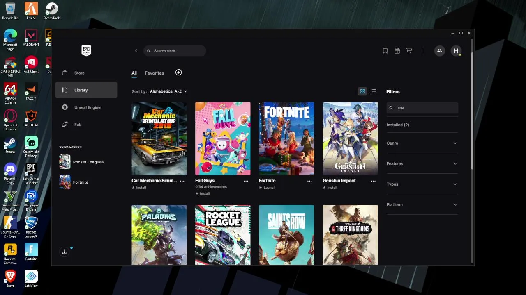Open Steam desktop shortcut
526x295 pixels.
tap(10, 145)
